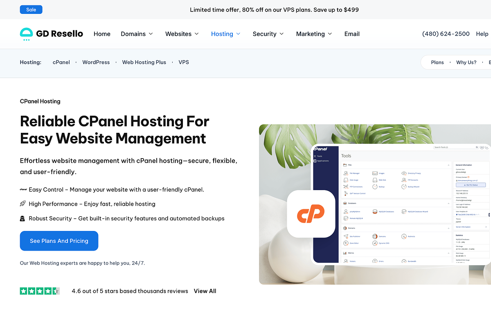Select Applications in the cPanel preview sidebar

(x=321, y=161)
